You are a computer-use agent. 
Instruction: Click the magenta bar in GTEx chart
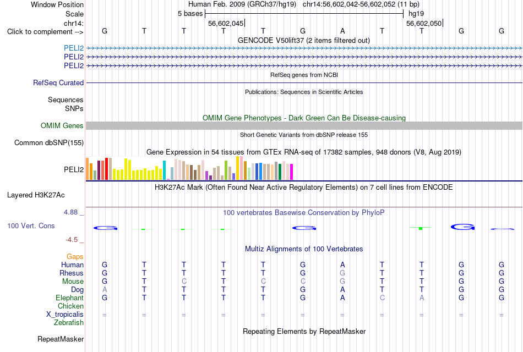(292, 172)
